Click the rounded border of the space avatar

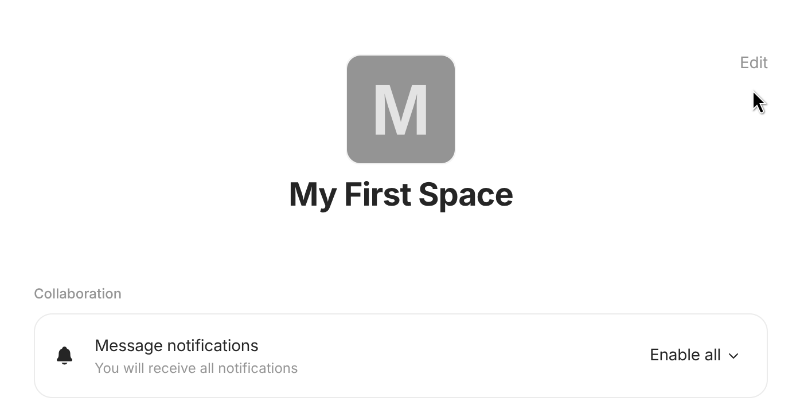tap(347, 109)
